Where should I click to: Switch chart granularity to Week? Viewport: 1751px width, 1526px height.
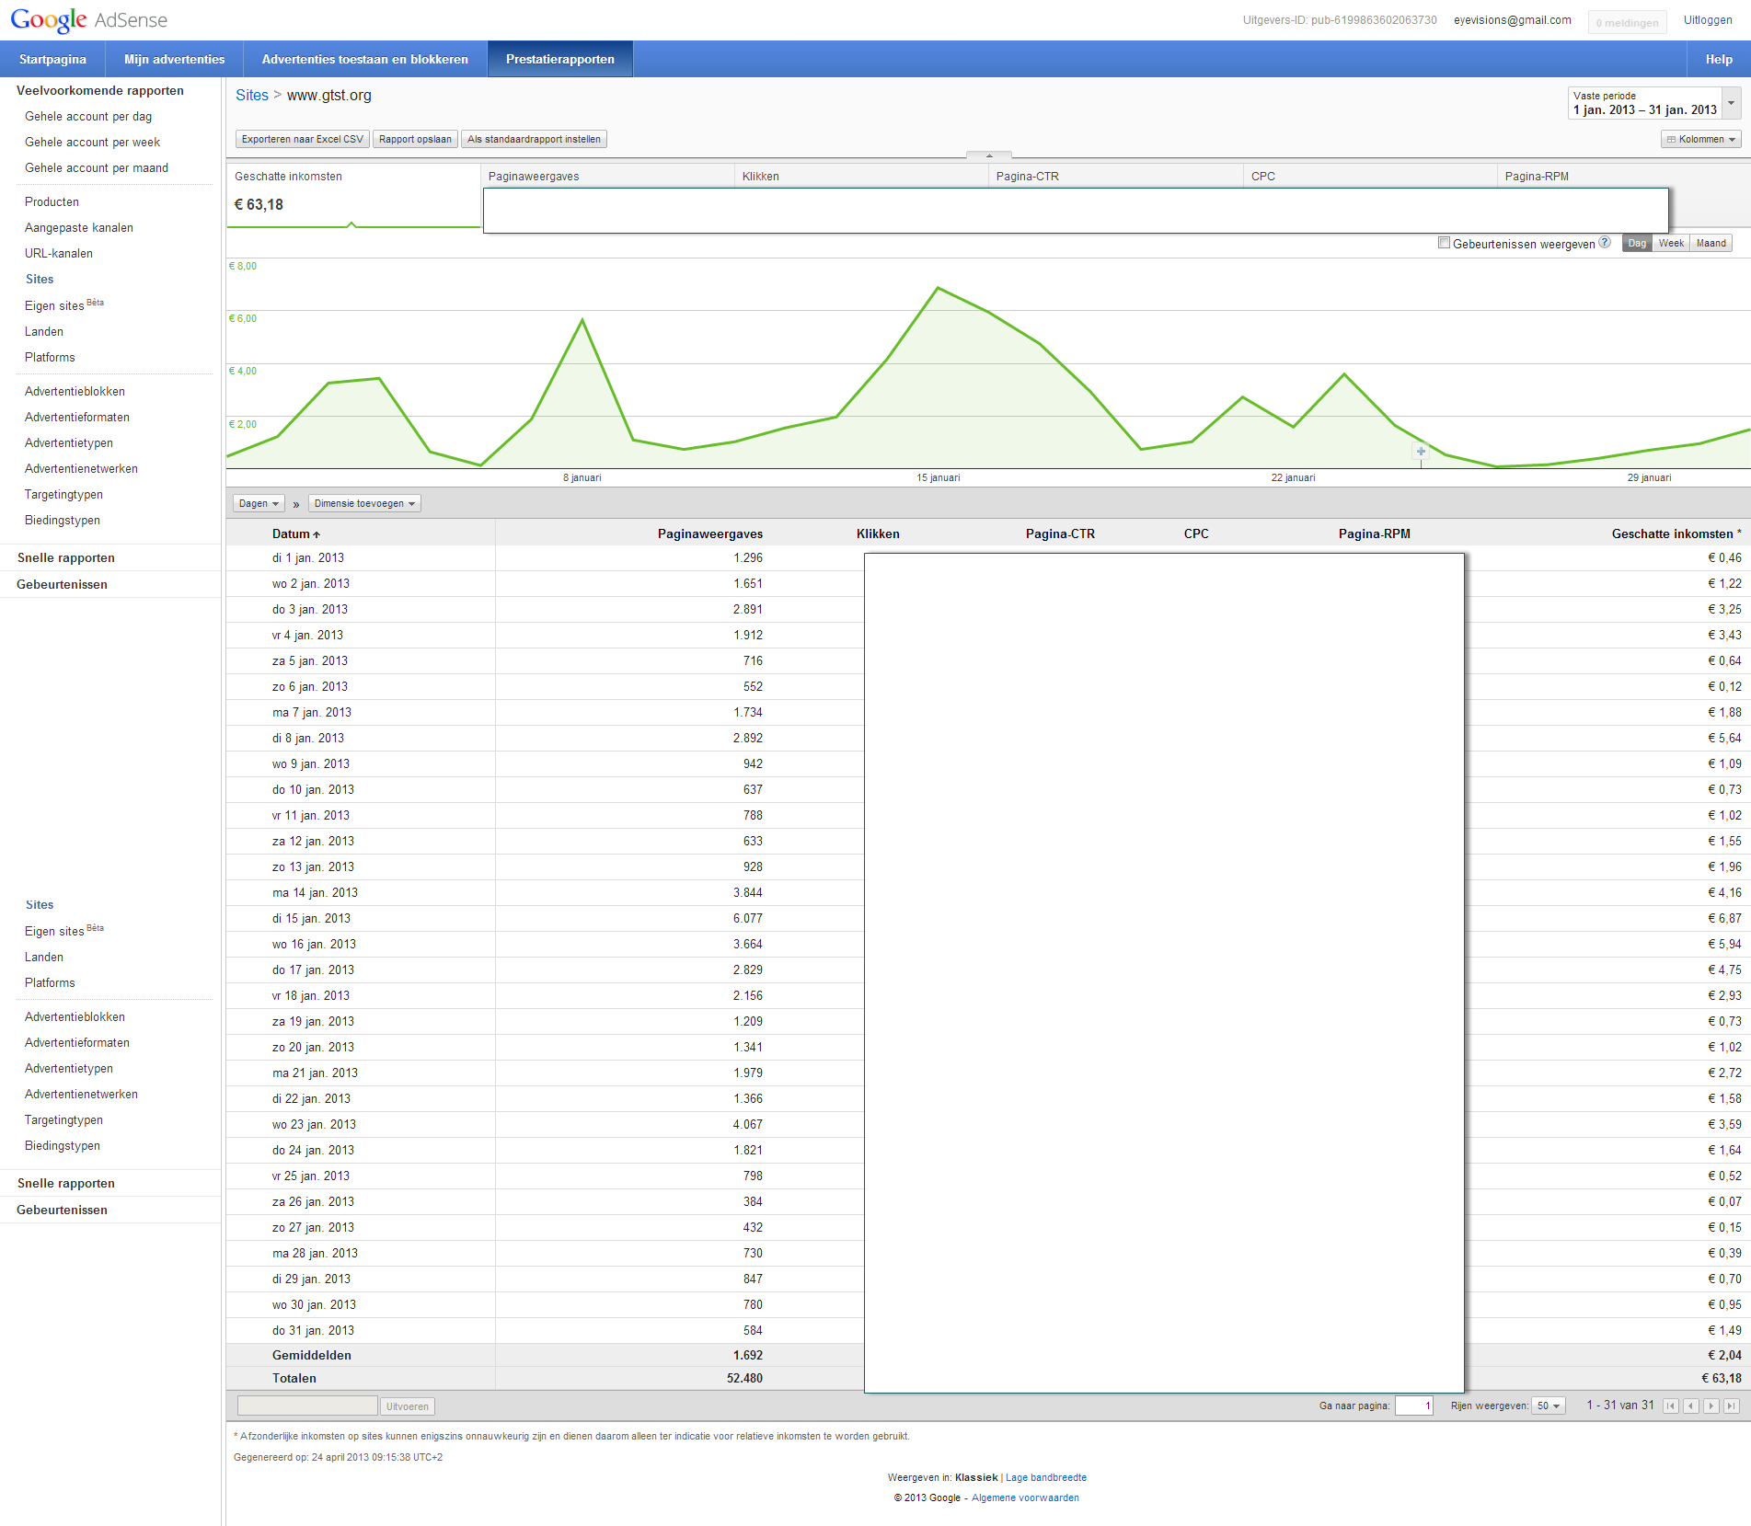click(1671, 243)
